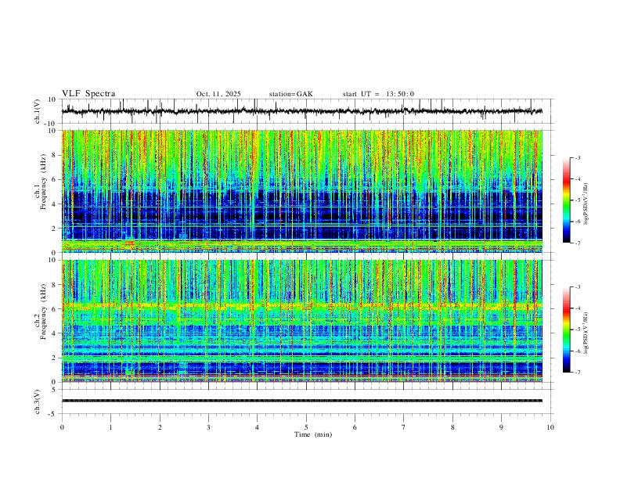
Task: Click the flat ch.3 black signal band
Action: point(301,401)
